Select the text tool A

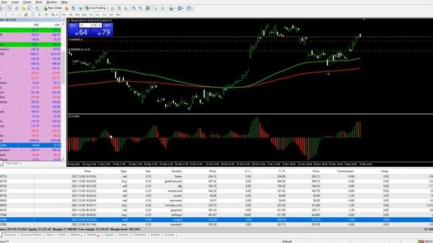click(39, 15)
